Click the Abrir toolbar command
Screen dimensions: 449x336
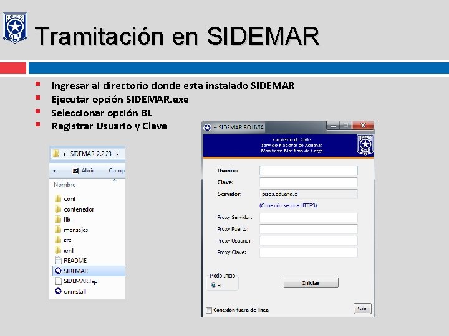(83, 170)
